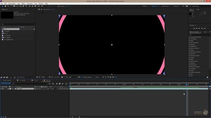
Task: Open the Composition menu
Action: pos(12,4)
